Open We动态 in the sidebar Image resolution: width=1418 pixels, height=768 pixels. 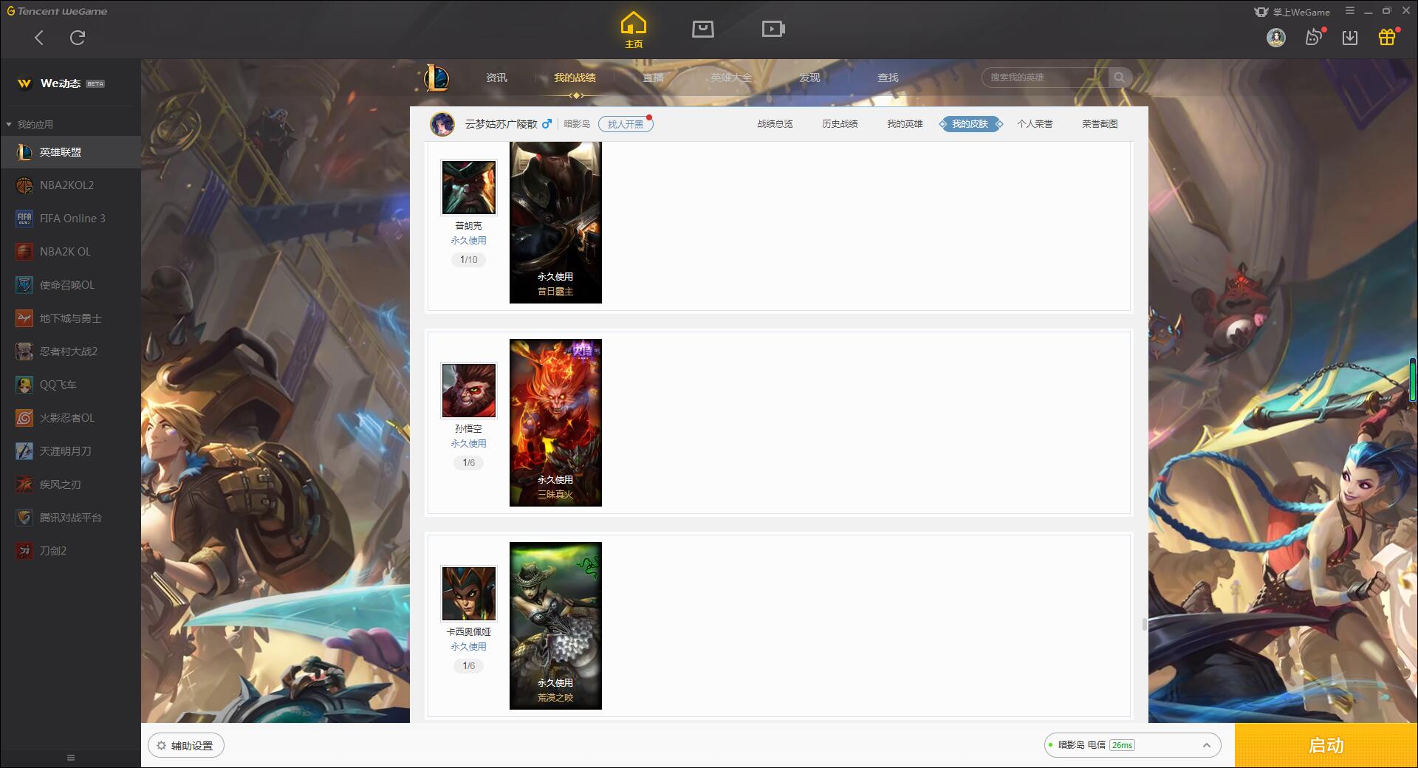click(x=70, y=83)
